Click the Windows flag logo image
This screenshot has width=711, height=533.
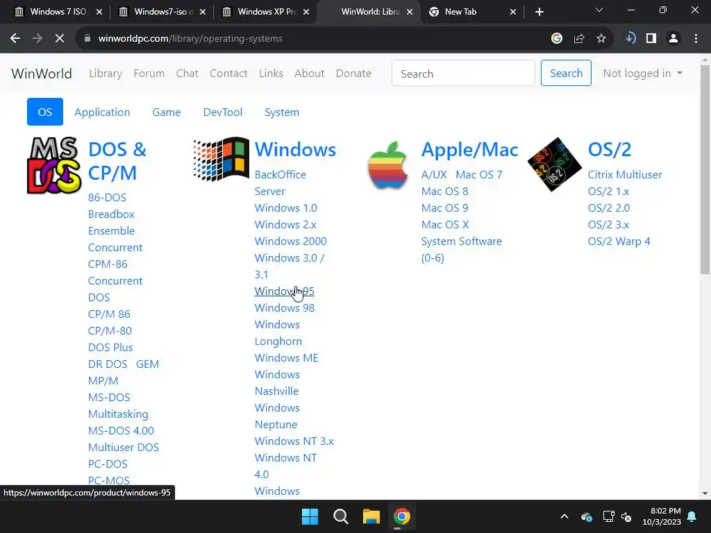[x=221, y=159]
